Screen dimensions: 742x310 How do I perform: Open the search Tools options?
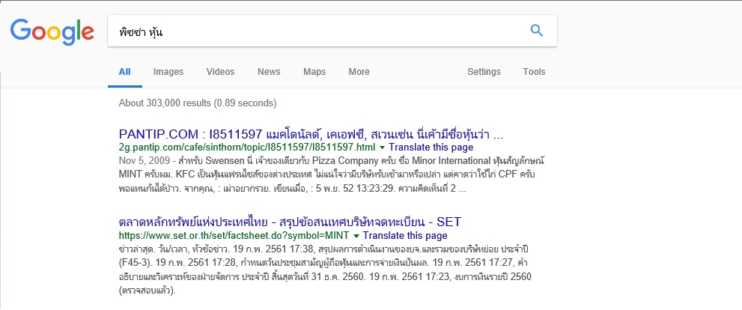(x=535, y=72)
